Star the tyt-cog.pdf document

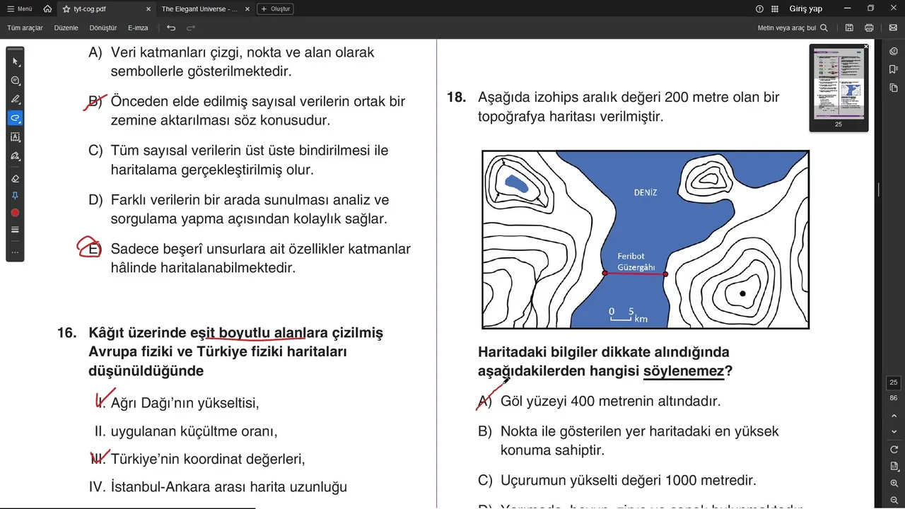tap(66, 9)
